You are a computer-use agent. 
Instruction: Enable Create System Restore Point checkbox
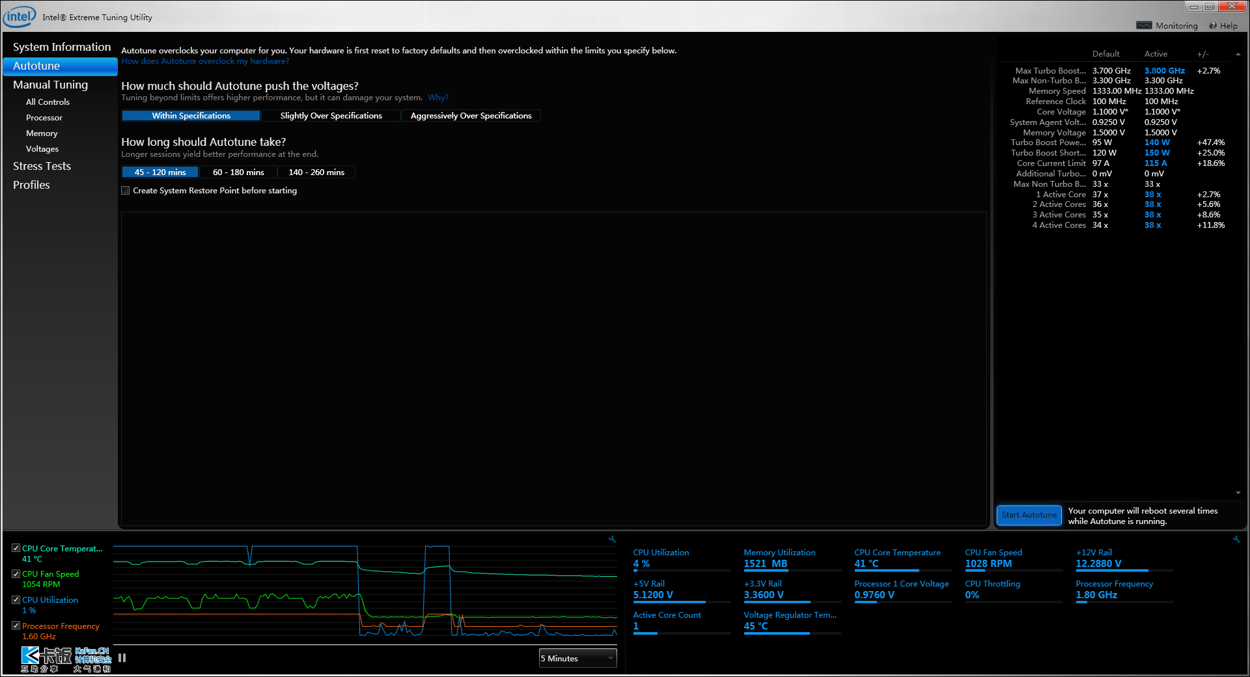[125, 191]
